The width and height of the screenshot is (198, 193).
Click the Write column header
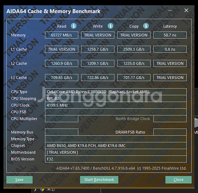98,26
